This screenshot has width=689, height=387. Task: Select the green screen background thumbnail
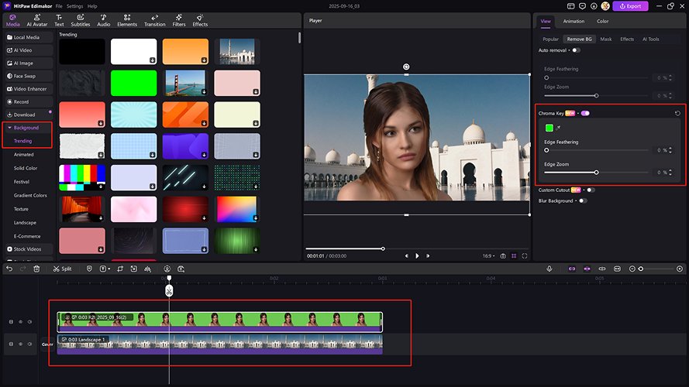click(134, 83)
